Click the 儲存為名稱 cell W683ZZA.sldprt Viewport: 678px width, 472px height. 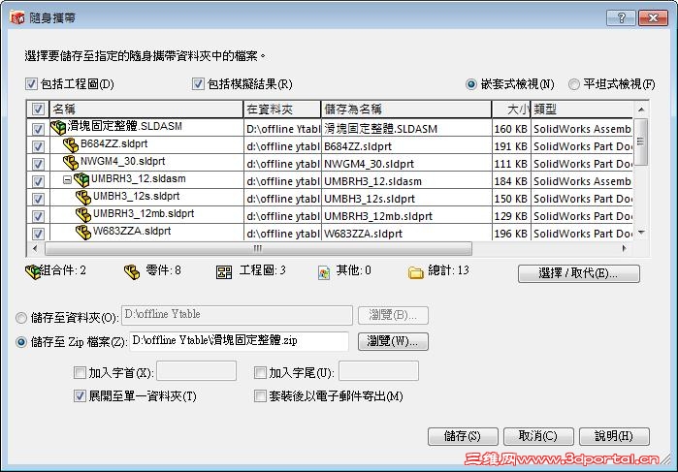click(x=406, y=234)
